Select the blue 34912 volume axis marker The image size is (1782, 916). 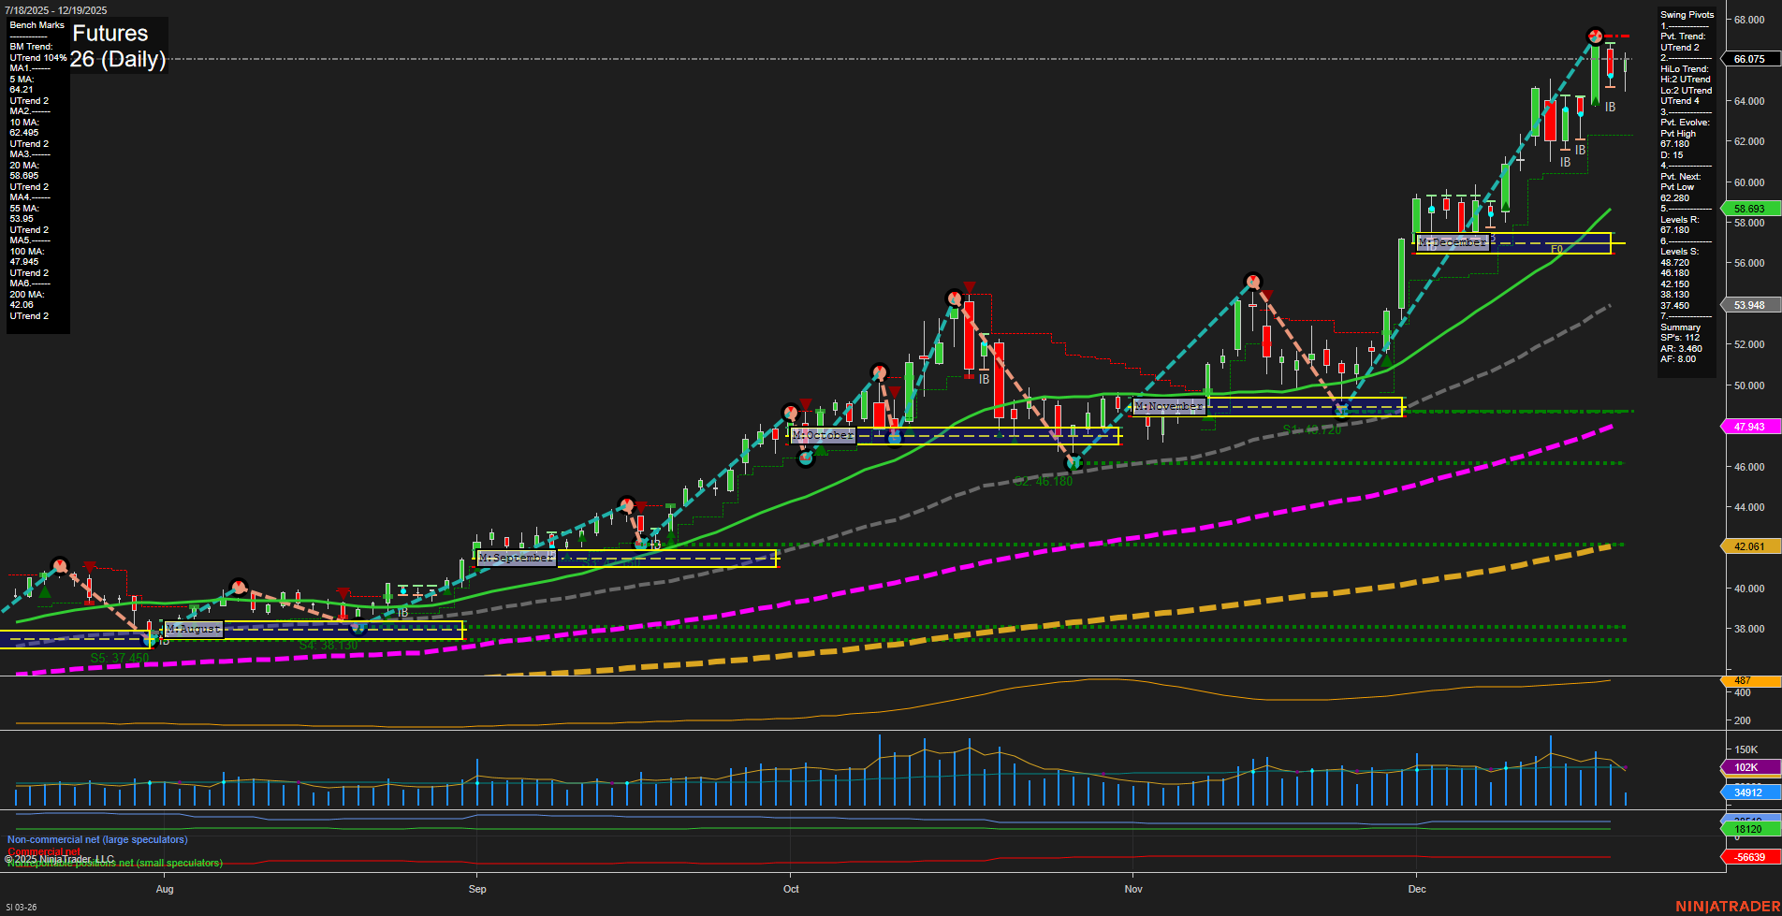[x=1747, y=792]
